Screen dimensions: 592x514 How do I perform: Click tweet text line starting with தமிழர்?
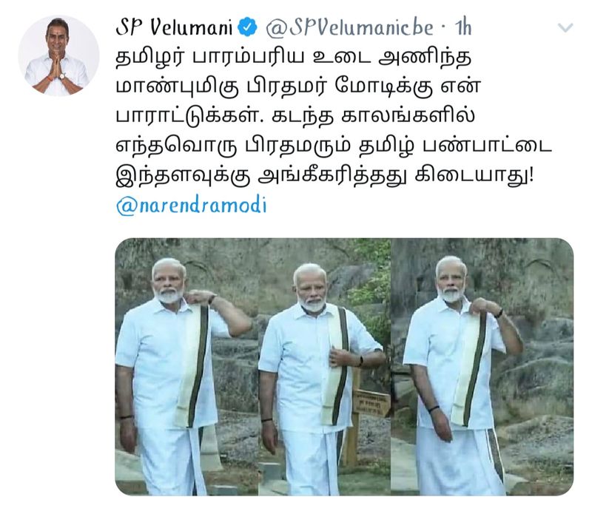coord(293,57)
